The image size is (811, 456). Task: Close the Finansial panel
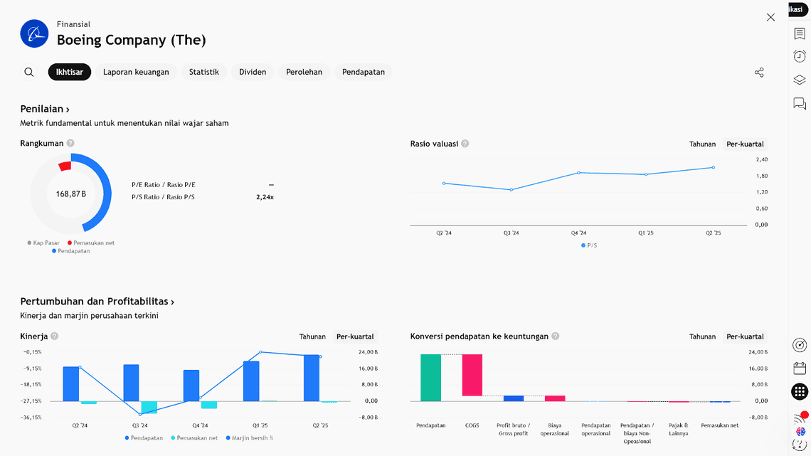(x=770, y=17)
